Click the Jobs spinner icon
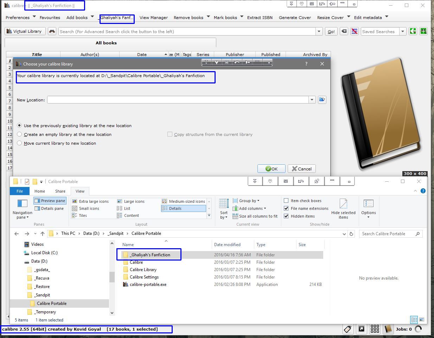Image resolution: width=434 pixels, height=338 pixels. pyautogui.click(x=418, y=329)
